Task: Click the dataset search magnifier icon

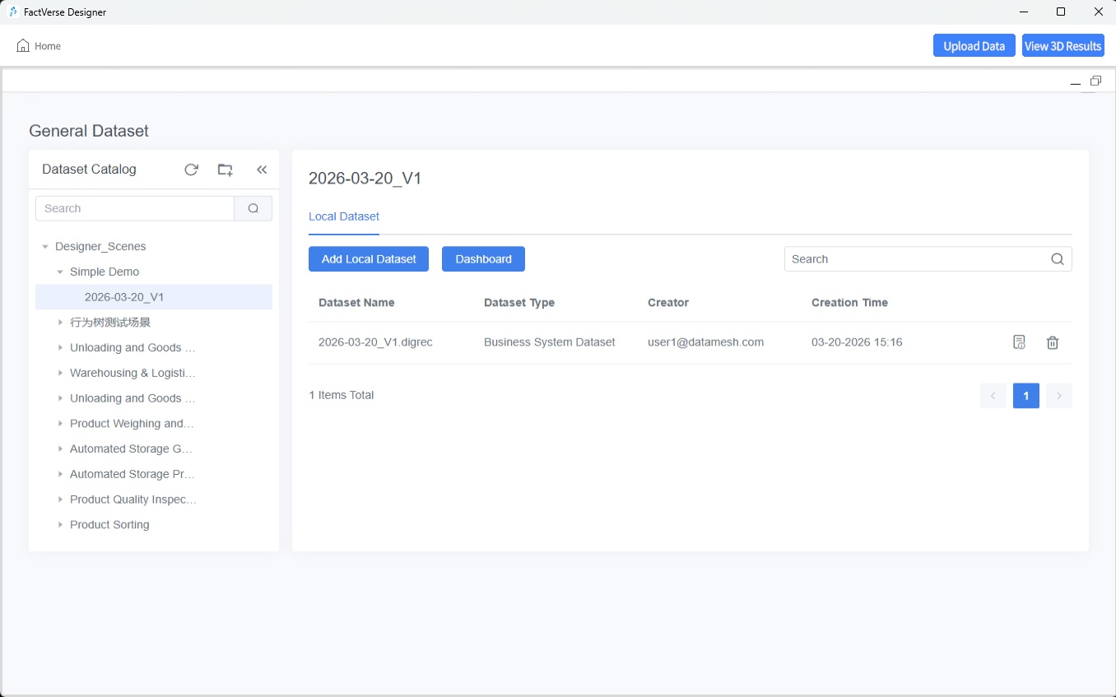Action: click(1058, 259)
